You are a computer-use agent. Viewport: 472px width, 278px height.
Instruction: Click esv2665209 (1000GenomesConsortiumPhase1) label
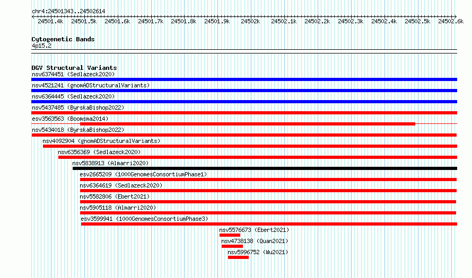pos(143,174)
